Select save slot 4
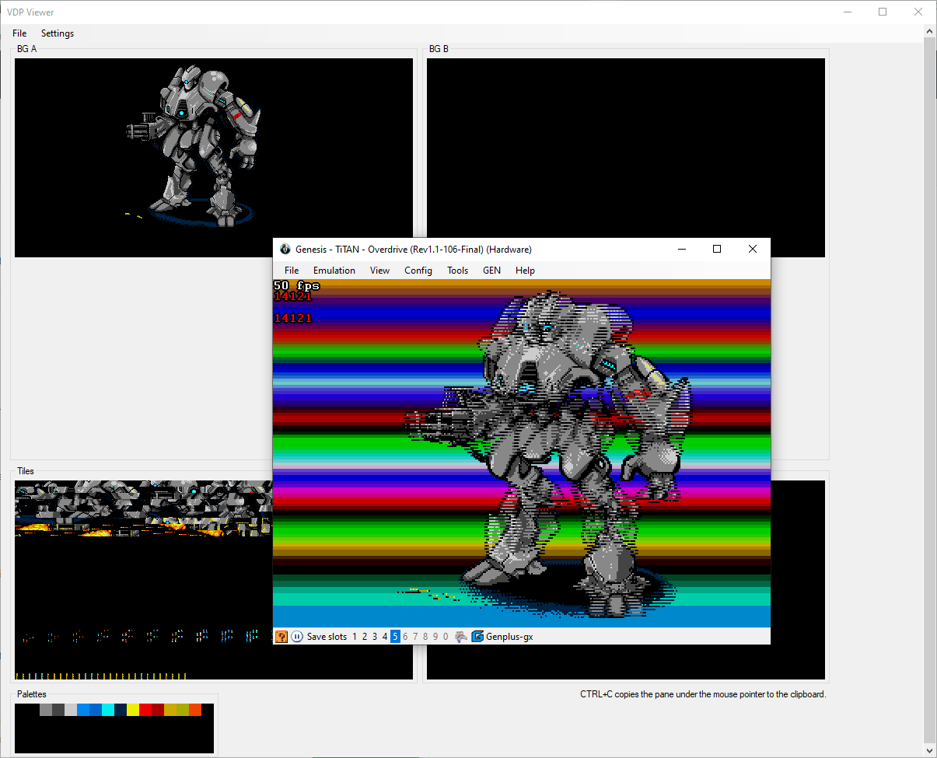 point(385,637)
